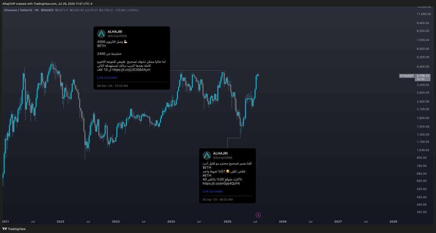The height and width of the screenshot is (233, 436).
Task: Click the 5,200.00 price axis label
Action: click(x=423, y=57)
